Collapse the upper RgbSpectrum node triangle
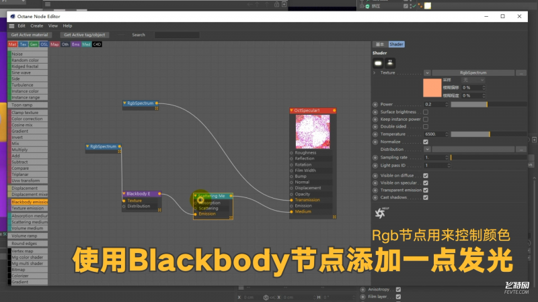 tap(124, 103)
